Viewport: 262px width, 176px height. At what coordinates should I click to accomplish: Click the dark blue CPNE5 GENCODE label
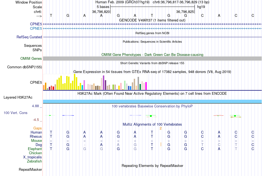coord(36,24)
